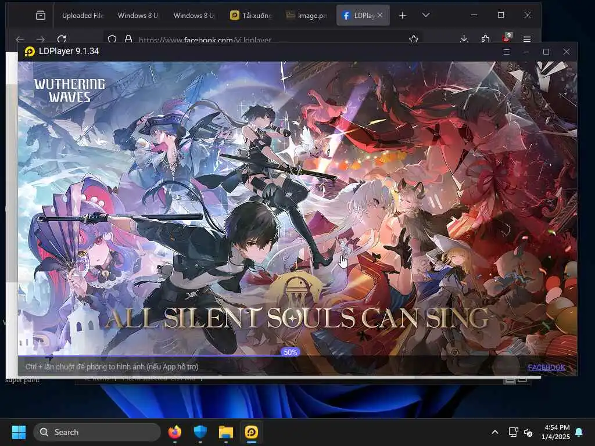The width and height of the screenshot is (595, 446).
Task: Close the LDPlayer Facebook browser tab
Action: pyautogui.click(x=380, y=15)
